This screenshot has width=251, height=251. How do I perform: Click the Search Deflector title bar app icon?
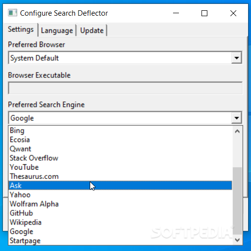point(12,13)
